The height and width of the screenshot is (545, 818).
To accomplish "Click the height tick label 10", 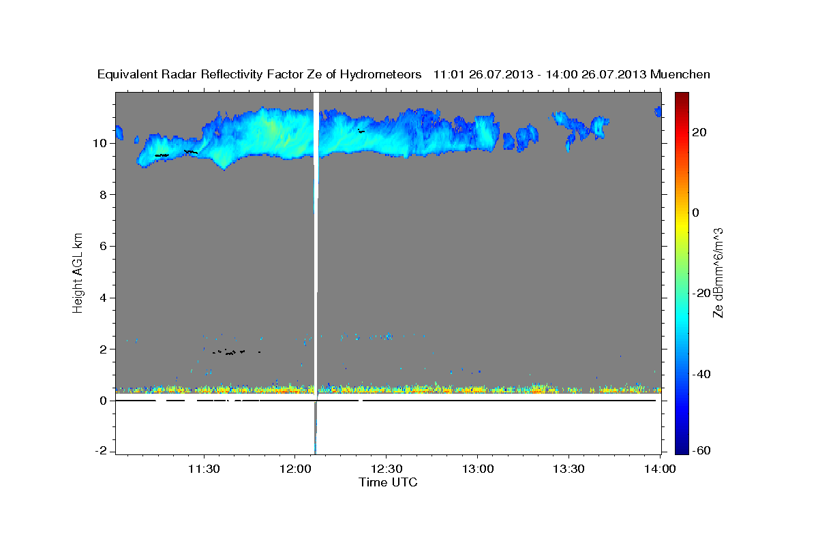I will pos(102,143).
